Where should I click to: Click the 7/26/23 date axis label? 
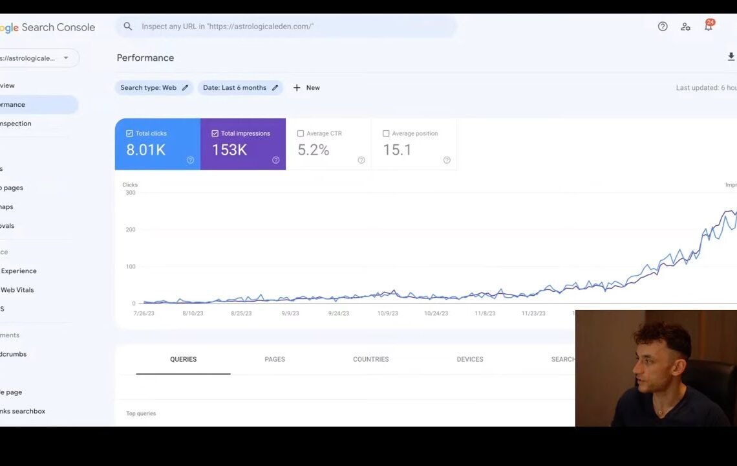point(144,313)
